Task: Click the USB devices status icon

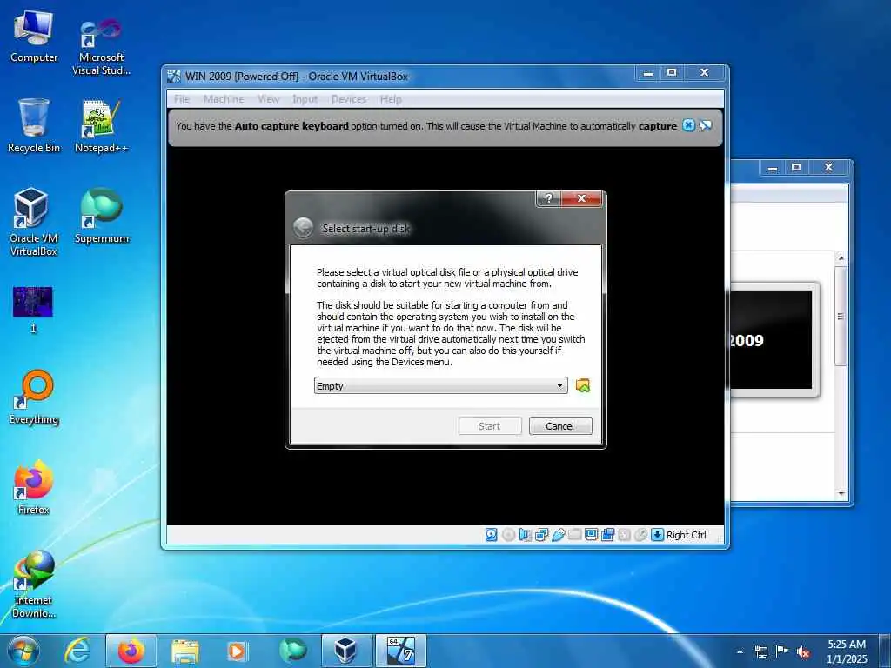Action: (x=558, y=535)
